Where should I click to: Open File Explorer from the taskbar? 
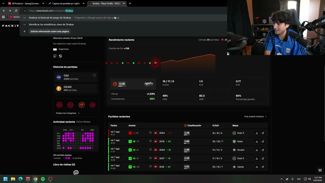(13, 179)
